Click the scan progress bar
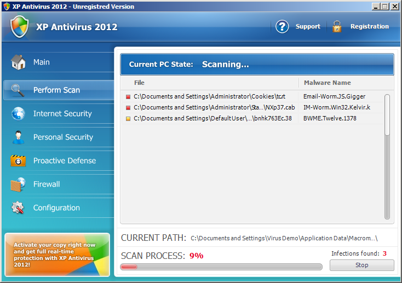 tap(221, 267)
